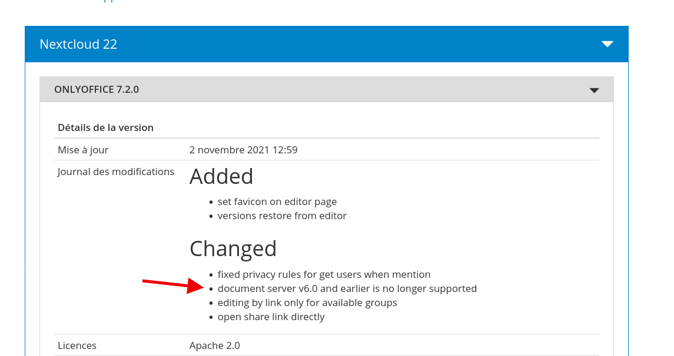
Task: Click the "Added" changelog heading
Action: [221, 176]
